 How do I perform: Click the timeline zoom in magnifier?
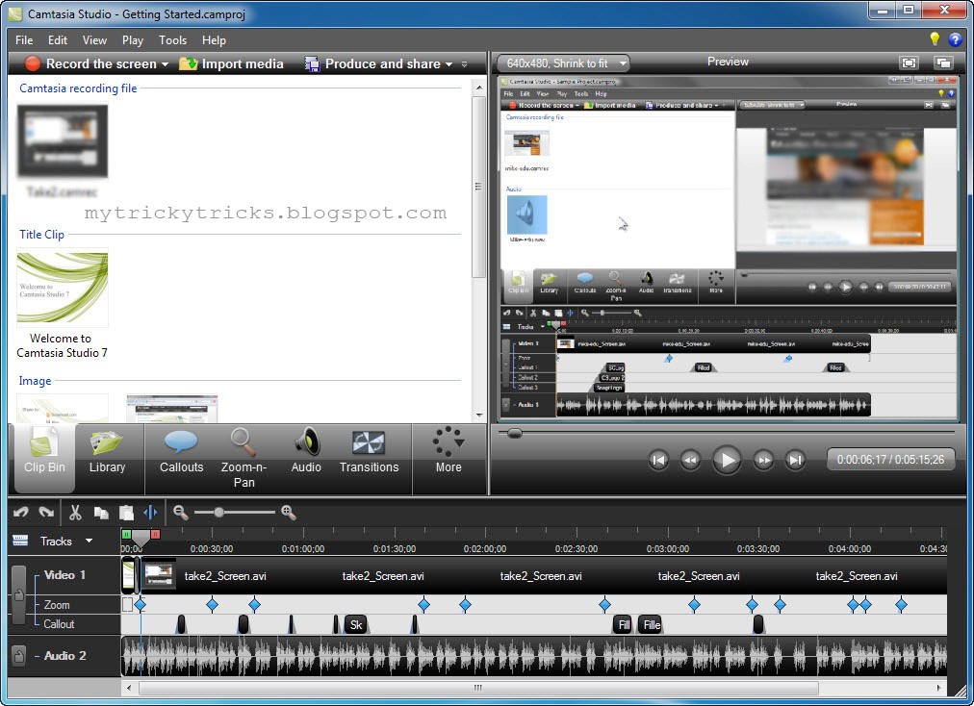(x=288, y=513)
